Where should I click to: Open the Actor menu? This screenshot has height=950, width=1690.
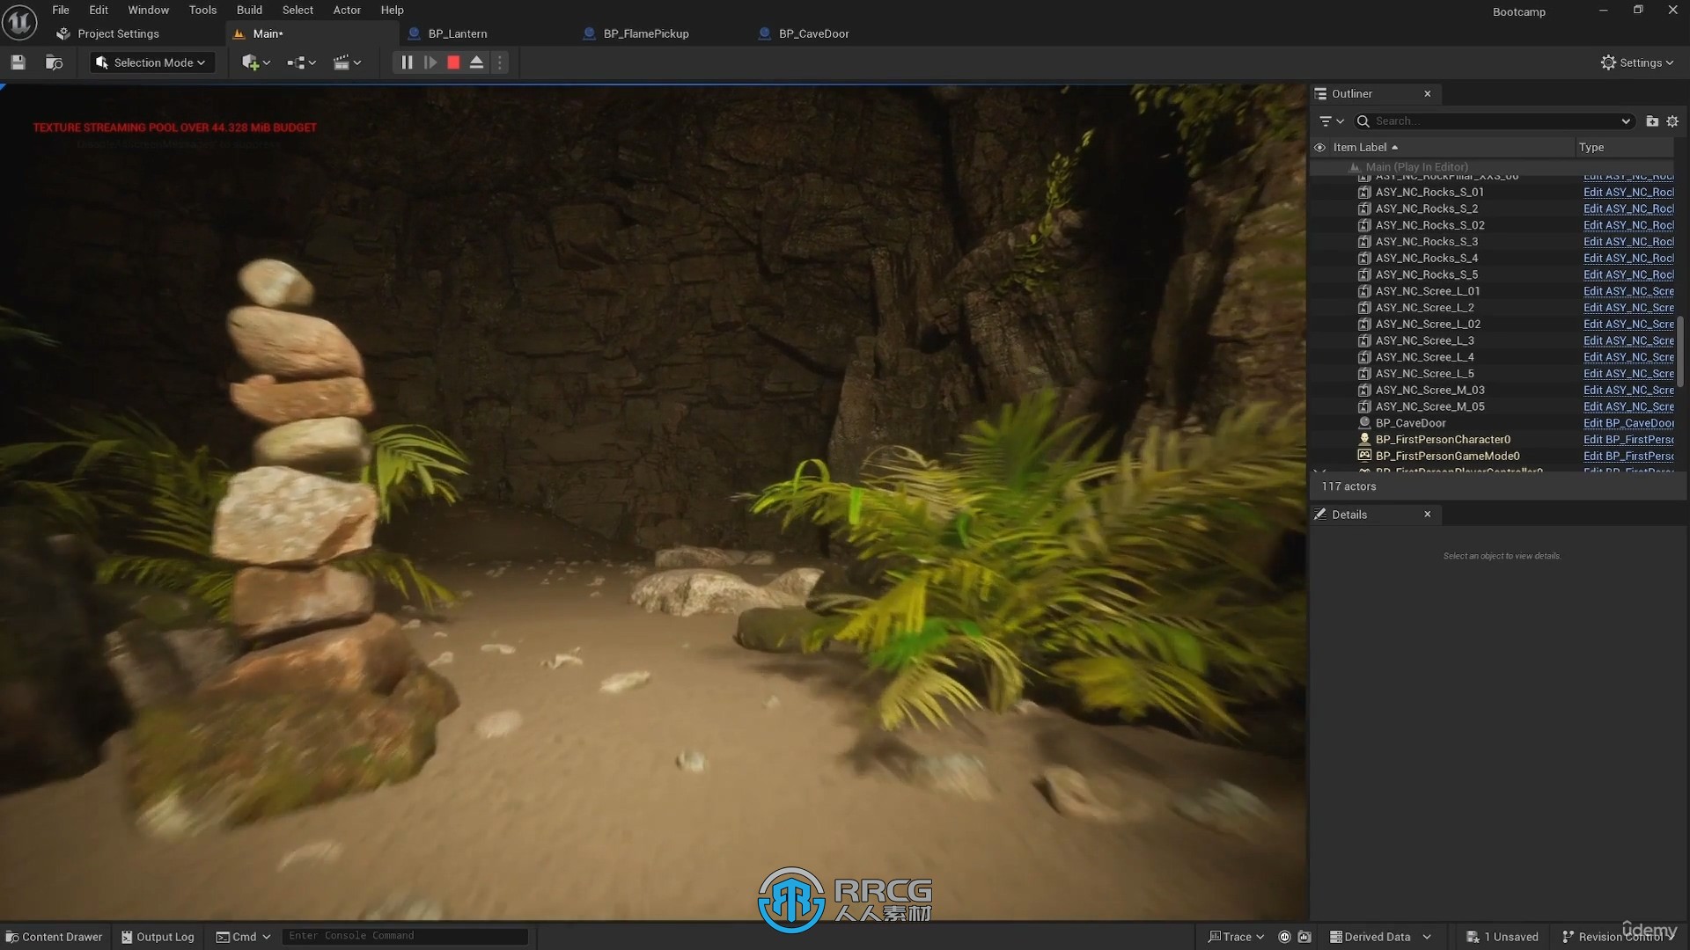pos(347,10)
